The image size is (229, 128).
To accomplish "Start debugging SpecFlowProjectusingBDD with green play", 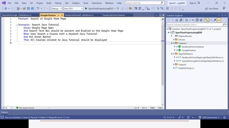I will click(x=86, y=9).
